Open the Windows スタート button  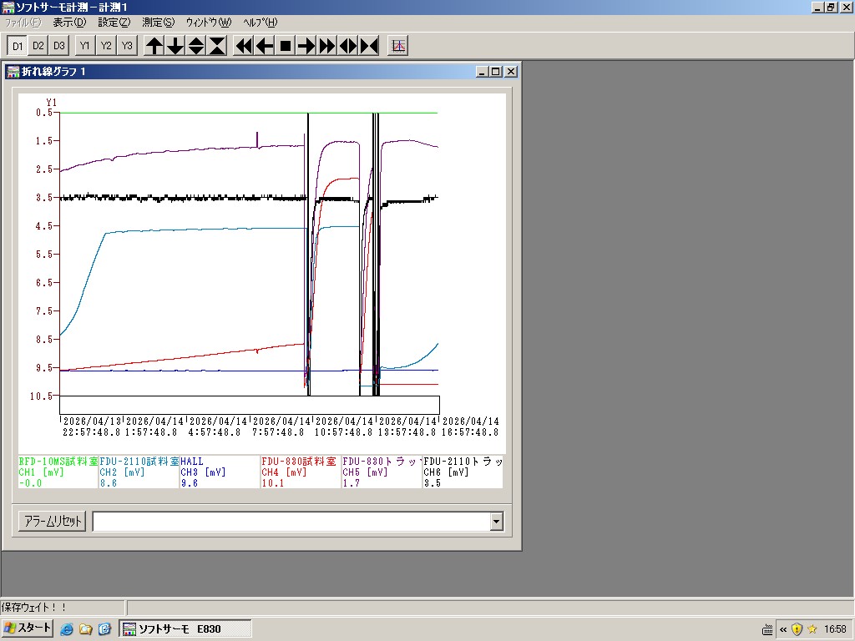click(28, 628)
